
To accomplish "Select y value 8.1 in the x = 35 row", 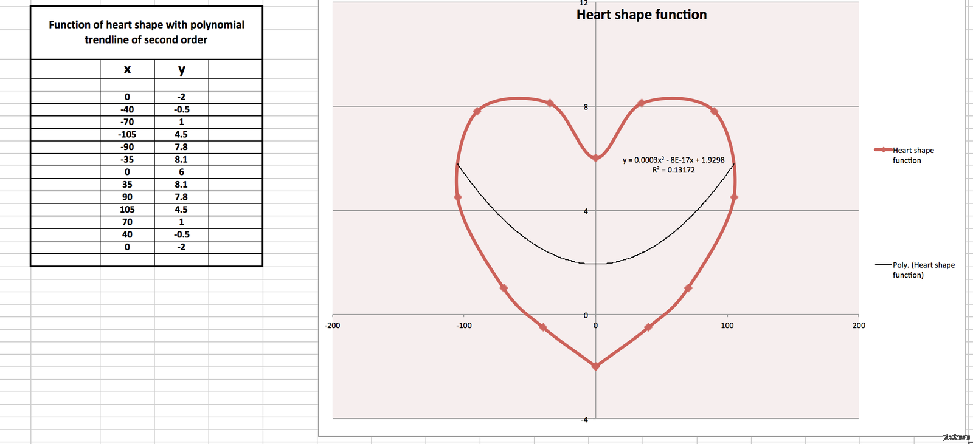I will point(181,185).
